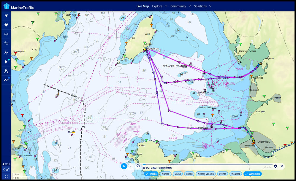Open the locked route chart icon
The image size is (296, 181).
click(x=6, y=80)
